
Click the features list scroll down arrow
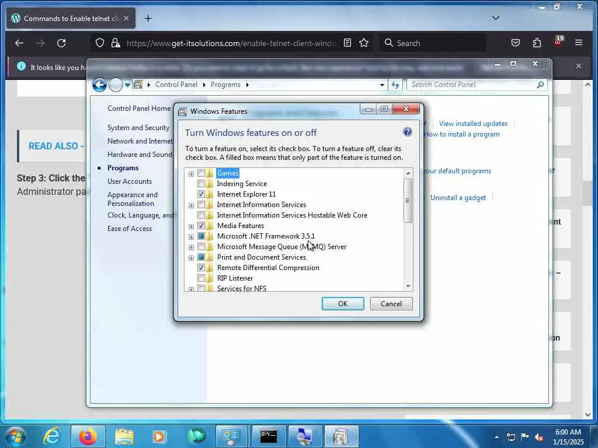pos(408,286)
